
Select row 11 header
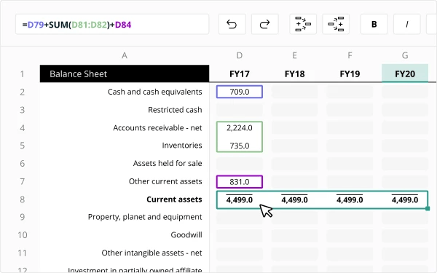click(x=23, y=253)
